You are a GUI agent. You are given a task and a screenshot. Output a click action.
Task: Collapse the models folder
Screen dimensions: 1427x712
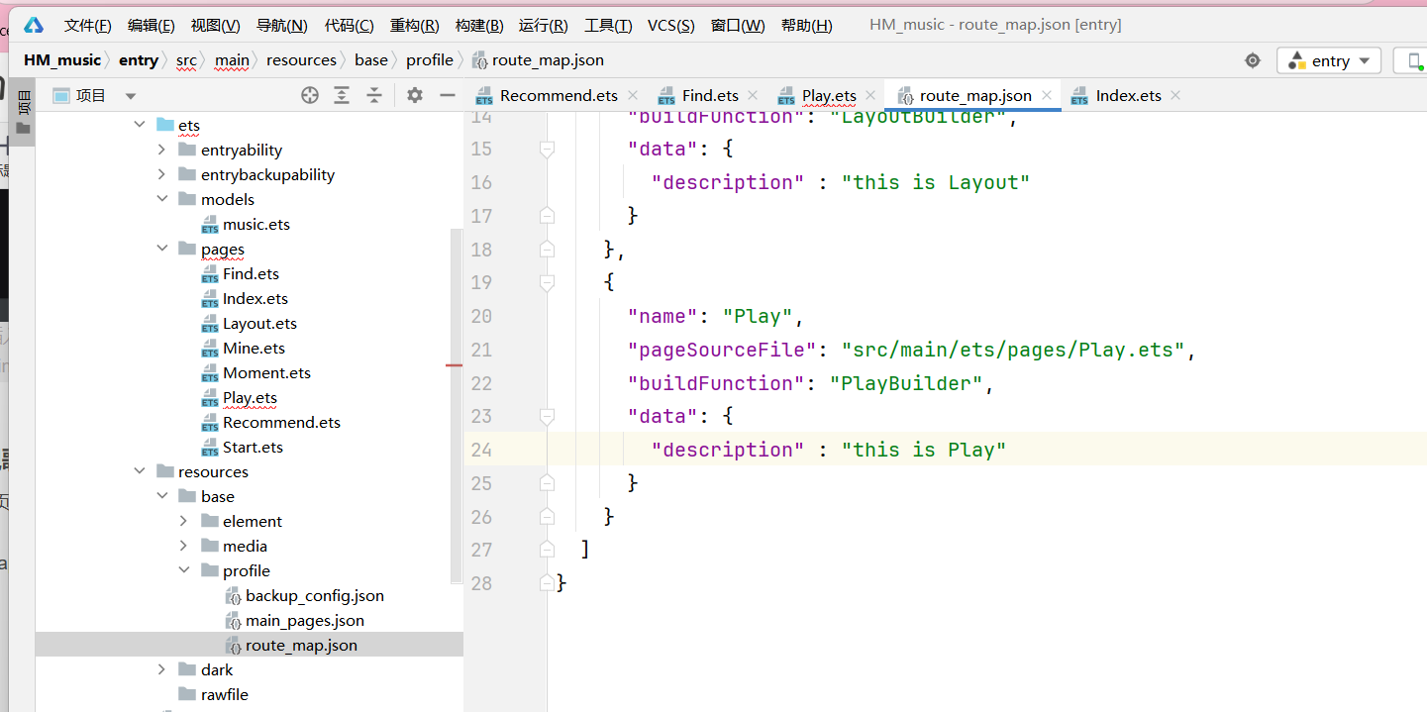(x=161, y=199)
